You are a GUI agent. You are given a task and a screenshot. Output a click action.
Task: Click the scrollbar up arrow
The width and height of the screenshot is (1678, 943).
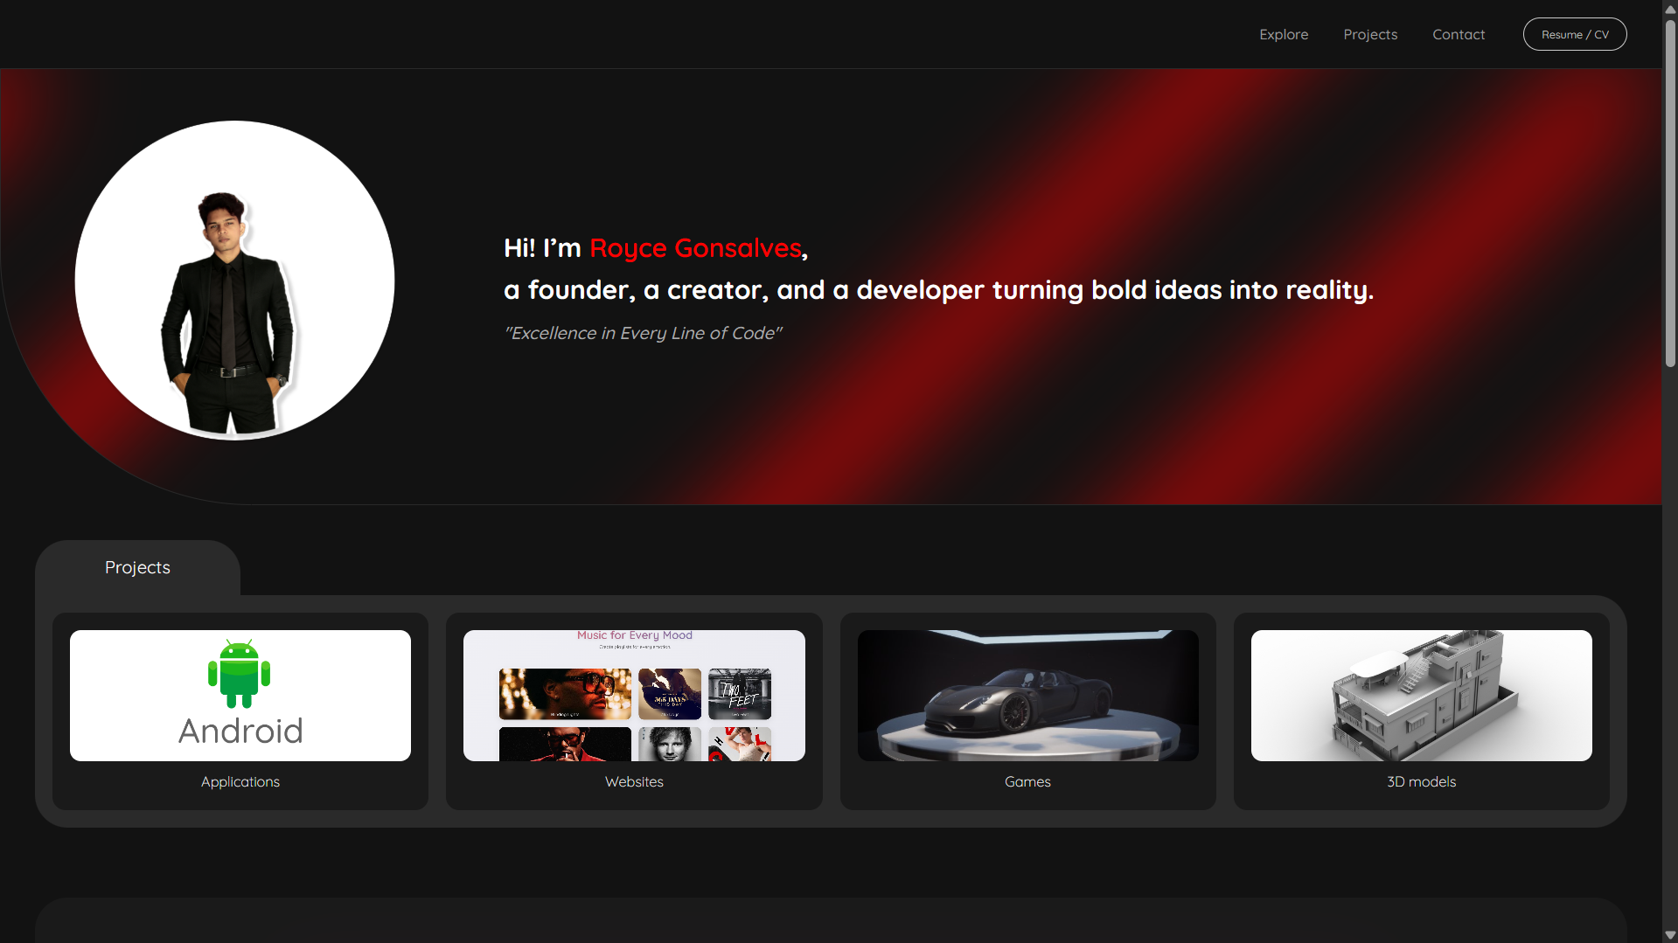click(x=1669, y=9)
